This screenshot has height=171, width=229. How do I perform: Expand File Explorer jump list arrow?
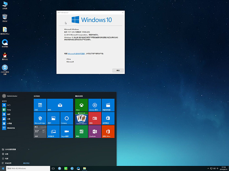click(x=29, y=149)
